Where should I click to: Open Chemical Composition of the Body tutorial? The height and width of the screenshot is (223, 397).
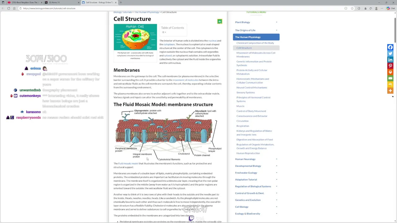255,43
